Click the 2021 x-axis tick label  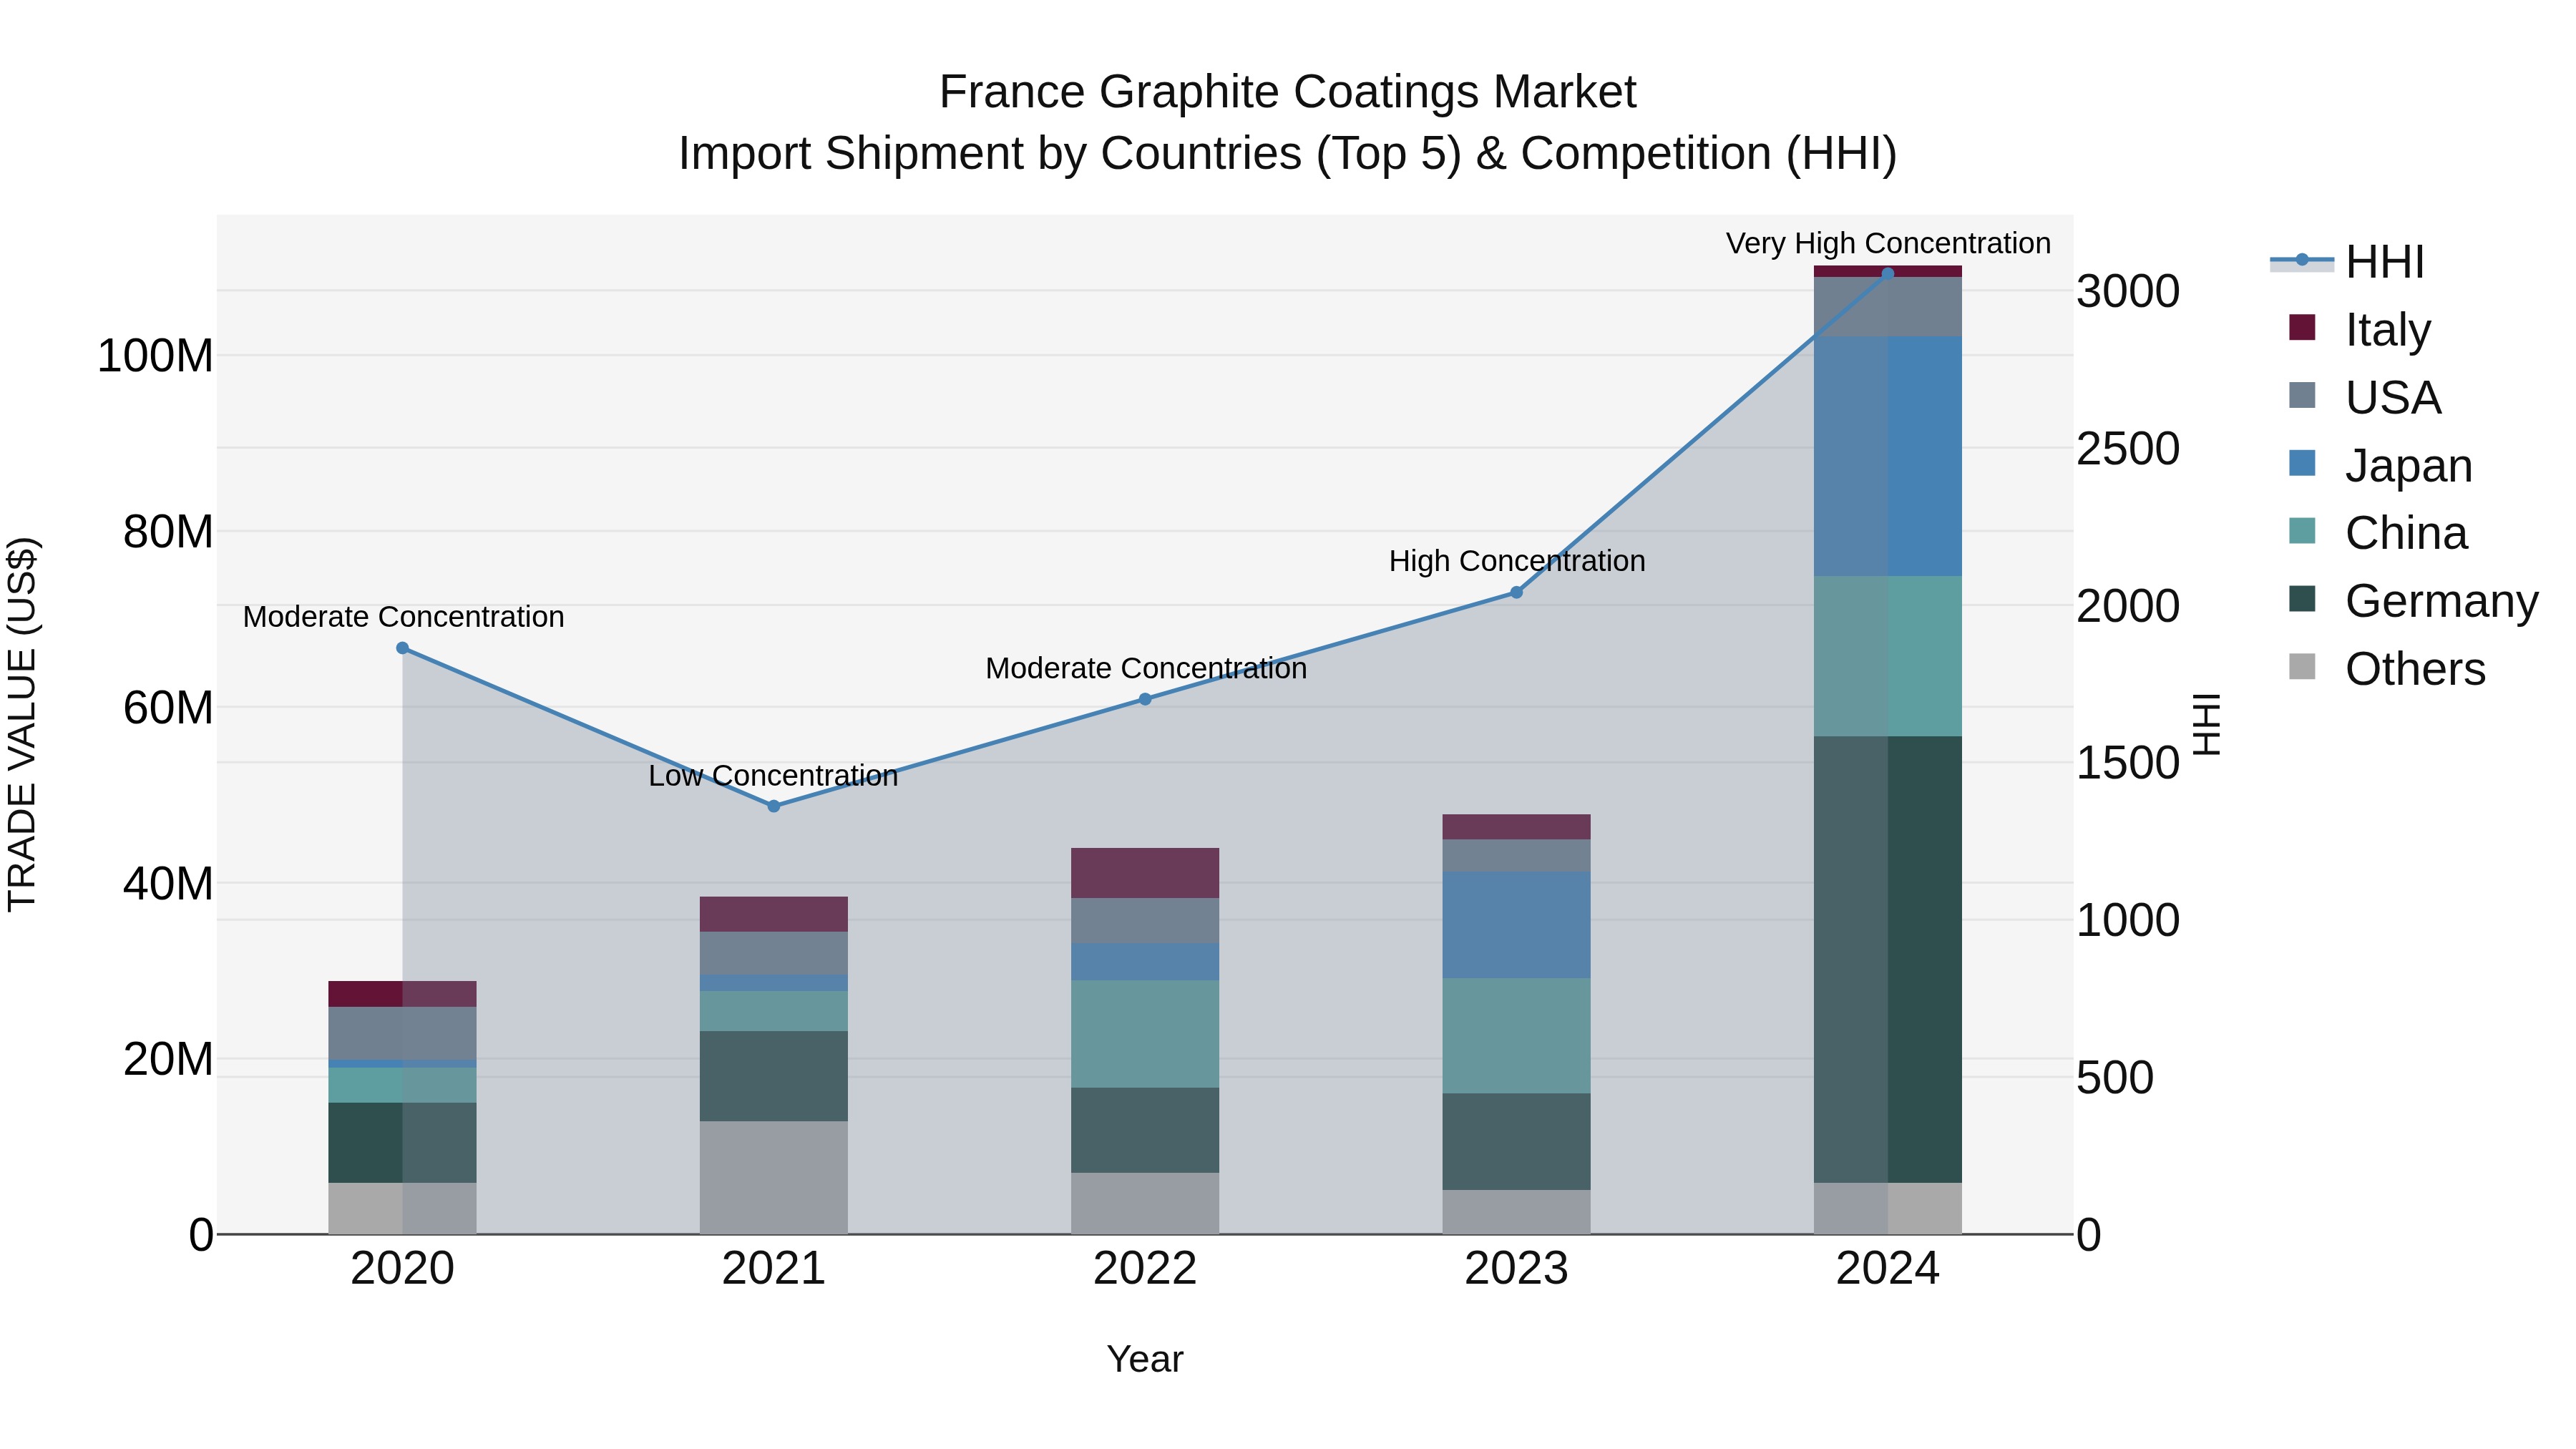point(774,1269)
